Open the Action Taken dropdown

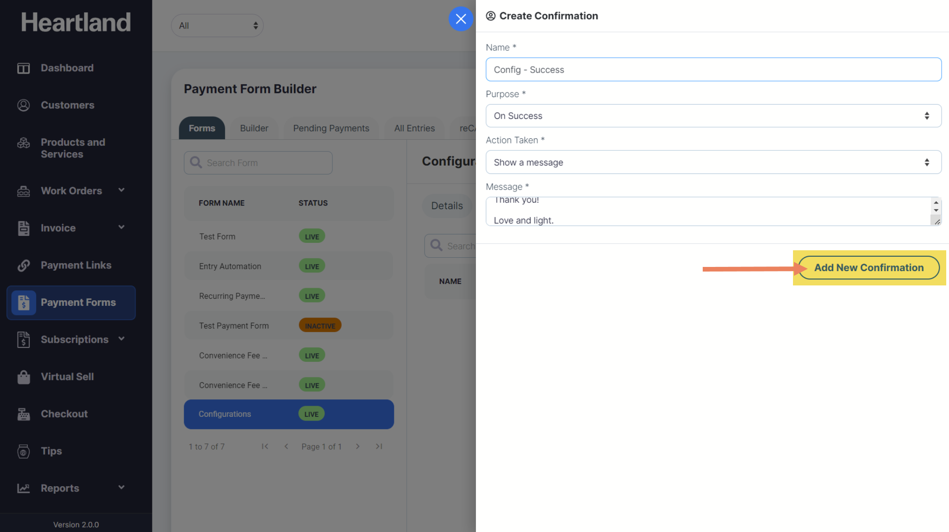713,162
